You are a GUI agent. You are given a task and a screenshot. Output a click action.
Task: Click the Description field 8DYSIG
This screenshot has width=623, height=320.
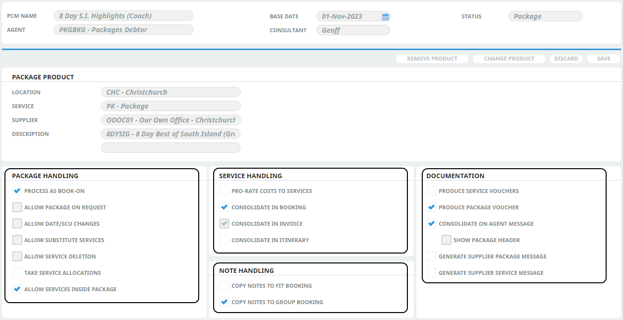[x=171, y=134]
